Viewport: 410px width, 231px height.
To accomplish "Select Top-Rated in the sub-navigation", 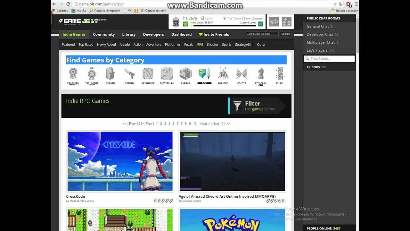I will click(86, 45).
